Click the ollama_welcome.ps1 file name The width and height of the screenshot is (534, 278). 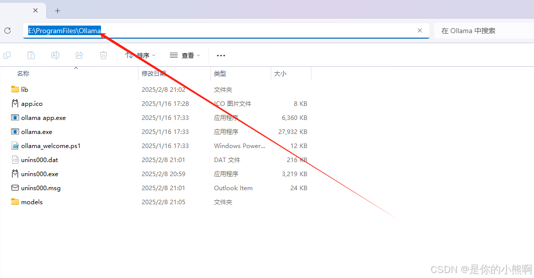pyautogui.click(x=51, y=146)
